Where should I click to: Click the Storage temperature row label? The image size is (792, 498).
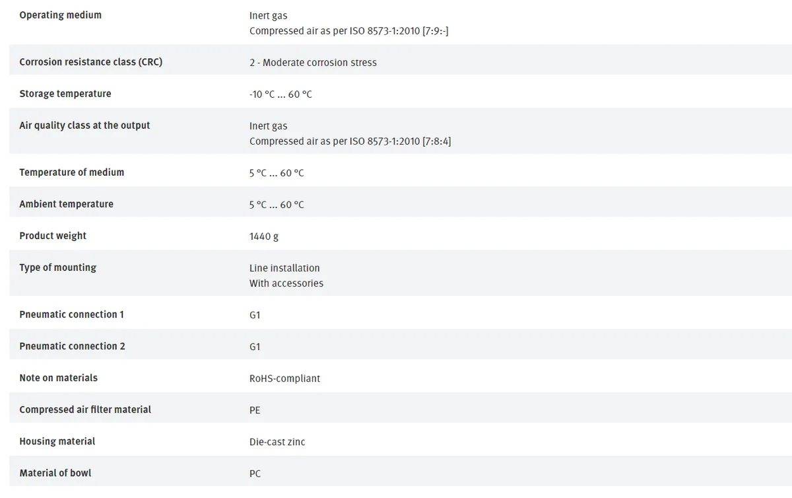65,94
